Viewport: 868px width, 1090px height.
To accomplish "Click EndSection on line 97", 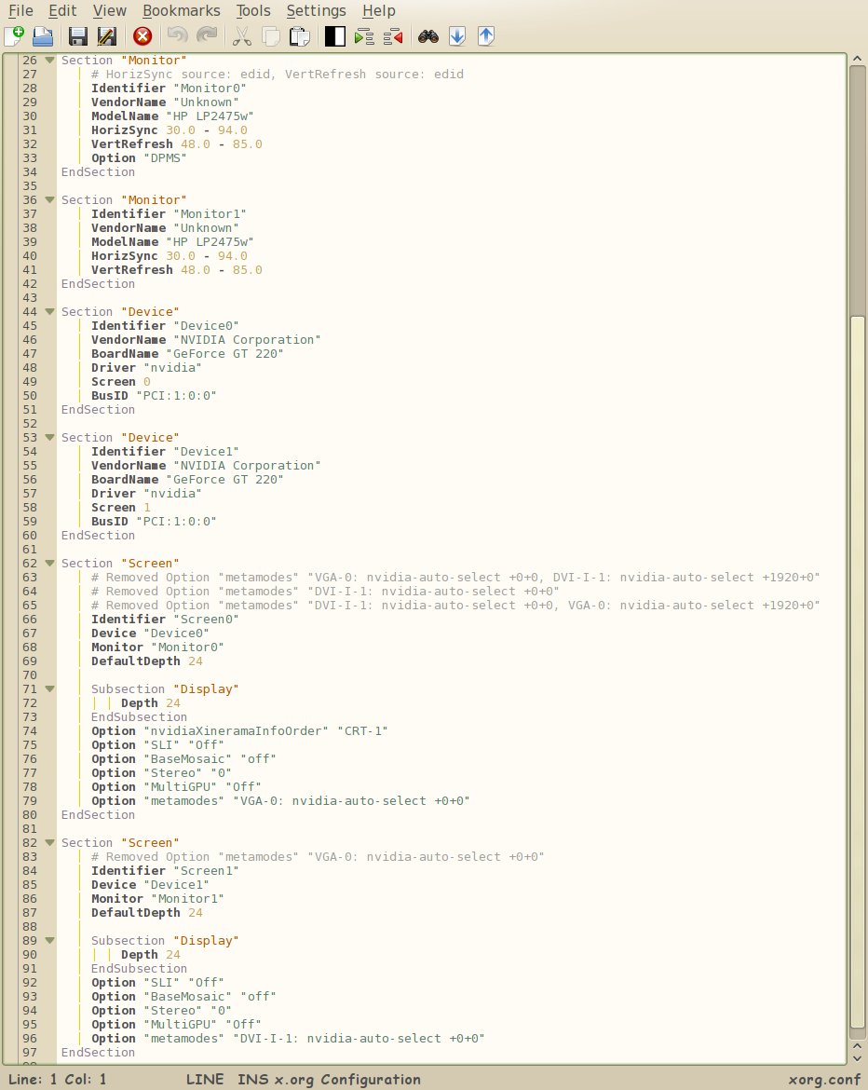I will [98, 1053].
